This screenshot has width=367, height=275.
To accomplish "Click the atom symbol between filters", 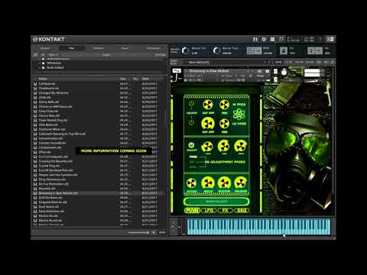I will (239, 114).
